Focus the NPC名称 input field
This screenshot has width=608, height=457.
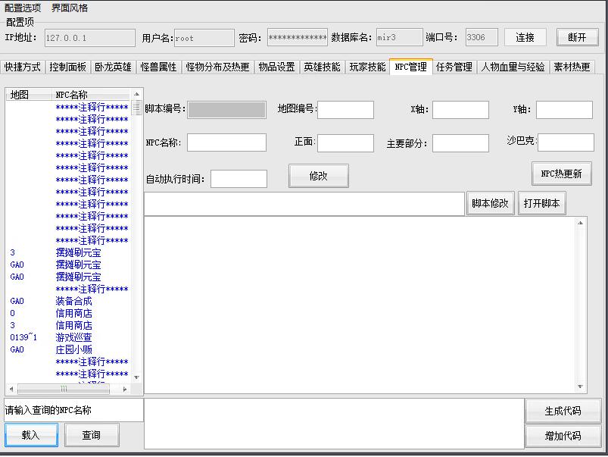[226, 142]
